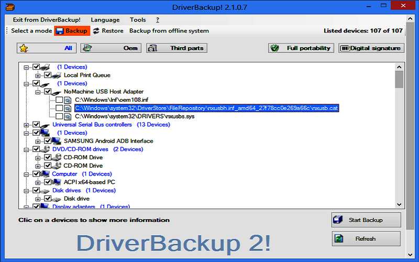419x262 pixels.
Task: Check the nxusbs.sys file checkbox
Action: pos(59,116)
